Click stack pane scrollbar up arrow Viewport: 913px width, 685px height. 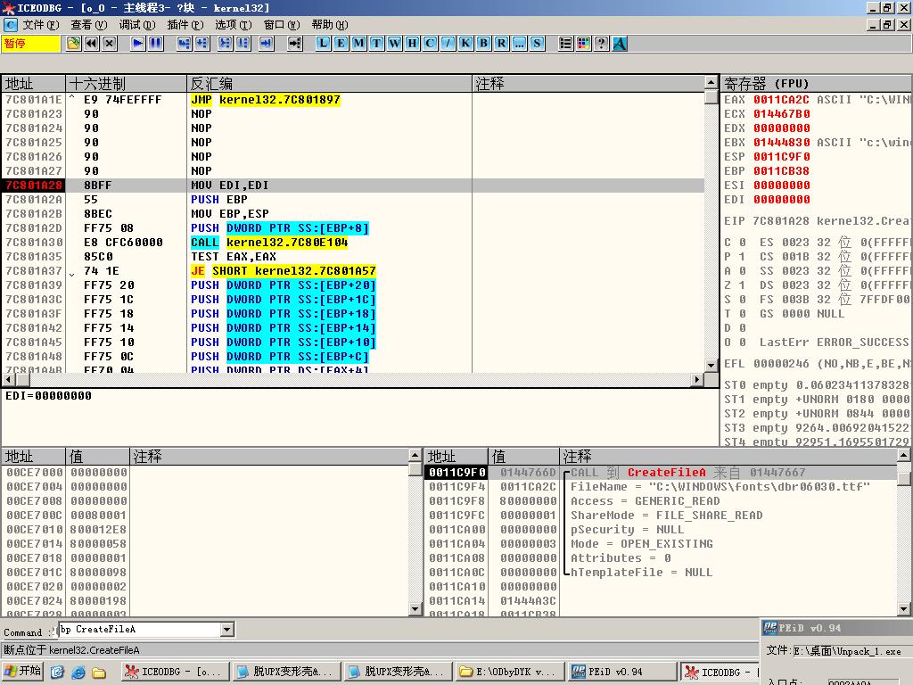click(904, 455)
